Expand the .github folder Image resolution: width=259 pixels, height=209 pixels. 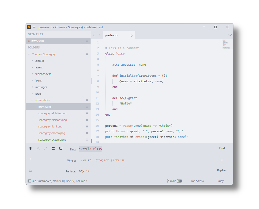coord(32,61)
